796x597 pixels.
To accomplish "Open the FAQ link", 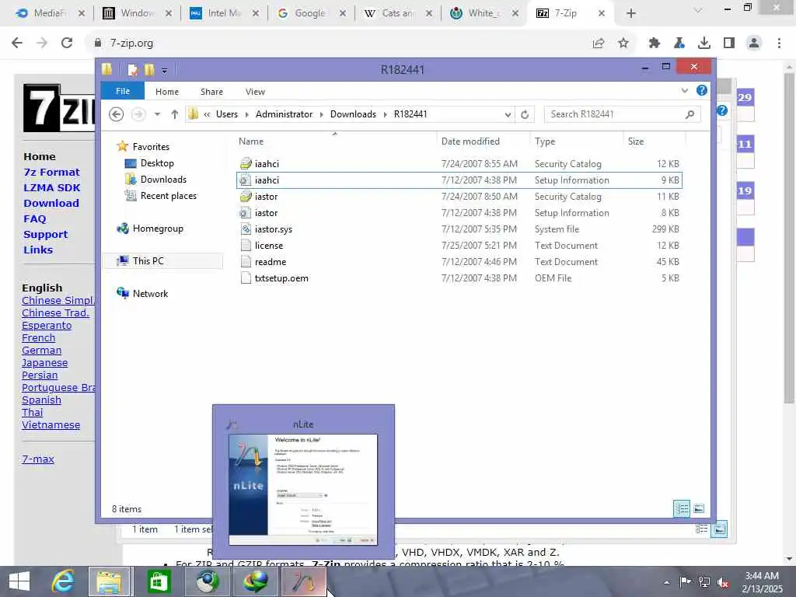I will click(34, 218).
